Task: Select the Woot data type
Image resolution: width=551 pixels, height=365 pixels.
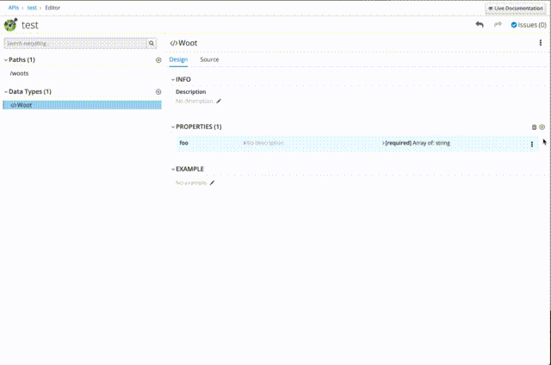Action: click(x=83, y=105)
